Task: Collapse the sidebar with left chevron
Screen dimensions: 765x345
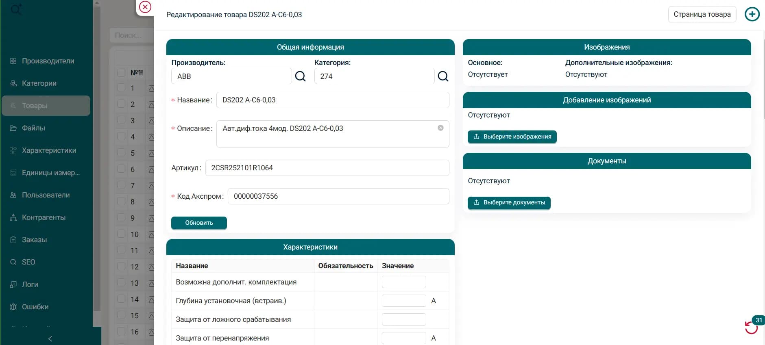Action: click(50, 338)
